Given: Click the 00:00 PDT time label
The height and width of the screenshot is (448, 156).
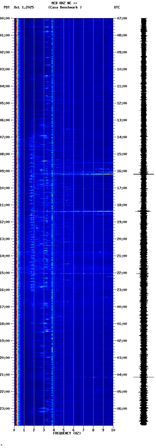Looking at the screenshot, I should point(5,18).
